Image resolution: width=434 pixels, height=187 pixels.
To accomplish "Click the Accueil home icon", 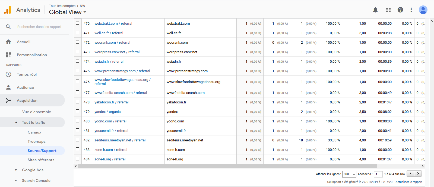I will [x=8, y=42].
